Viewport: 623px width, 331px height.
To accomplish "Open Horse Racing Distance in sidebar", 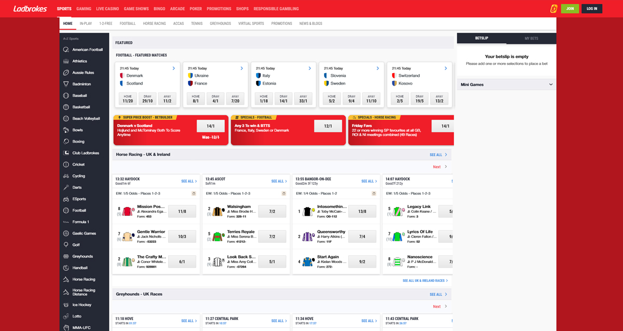I will 84,292.
